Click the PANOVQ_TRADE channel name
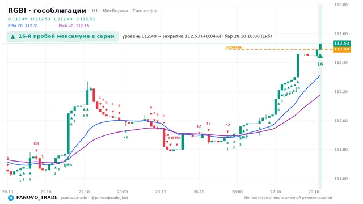 point(37,198)
